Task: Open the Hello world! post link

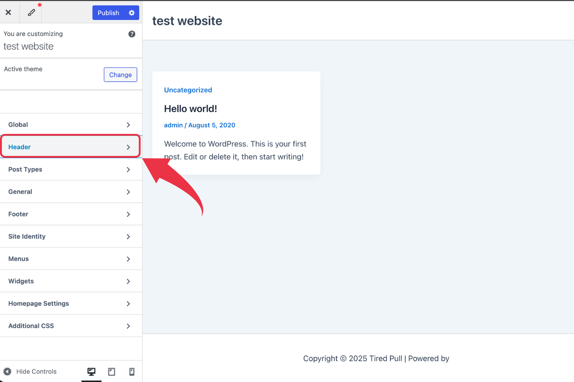Action: coord(191,109)
